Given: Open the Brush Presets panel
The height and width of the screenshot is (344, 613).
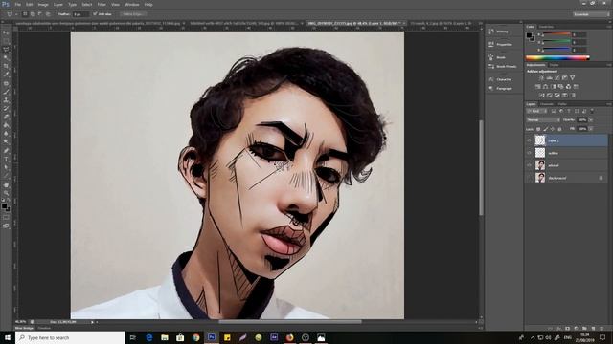Looking at the screenshot, I should [502, 66].
